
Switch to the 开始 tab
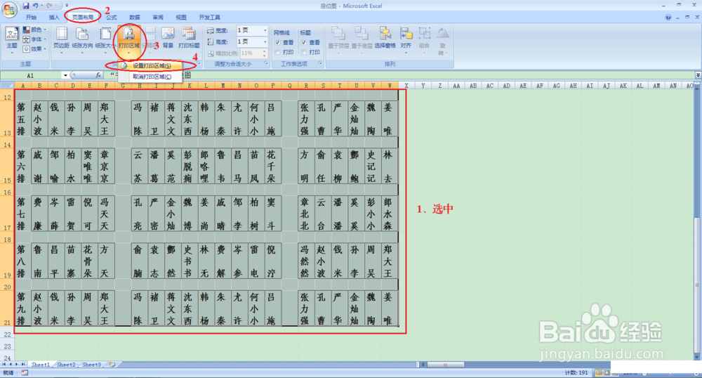point(31,18)
